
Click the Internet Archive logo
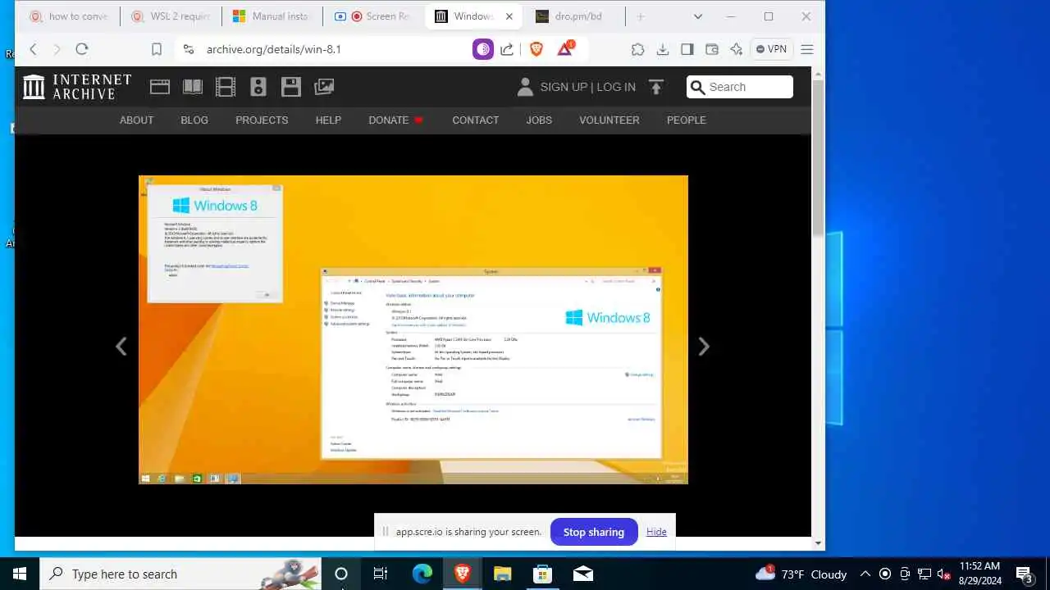[77, 87]
